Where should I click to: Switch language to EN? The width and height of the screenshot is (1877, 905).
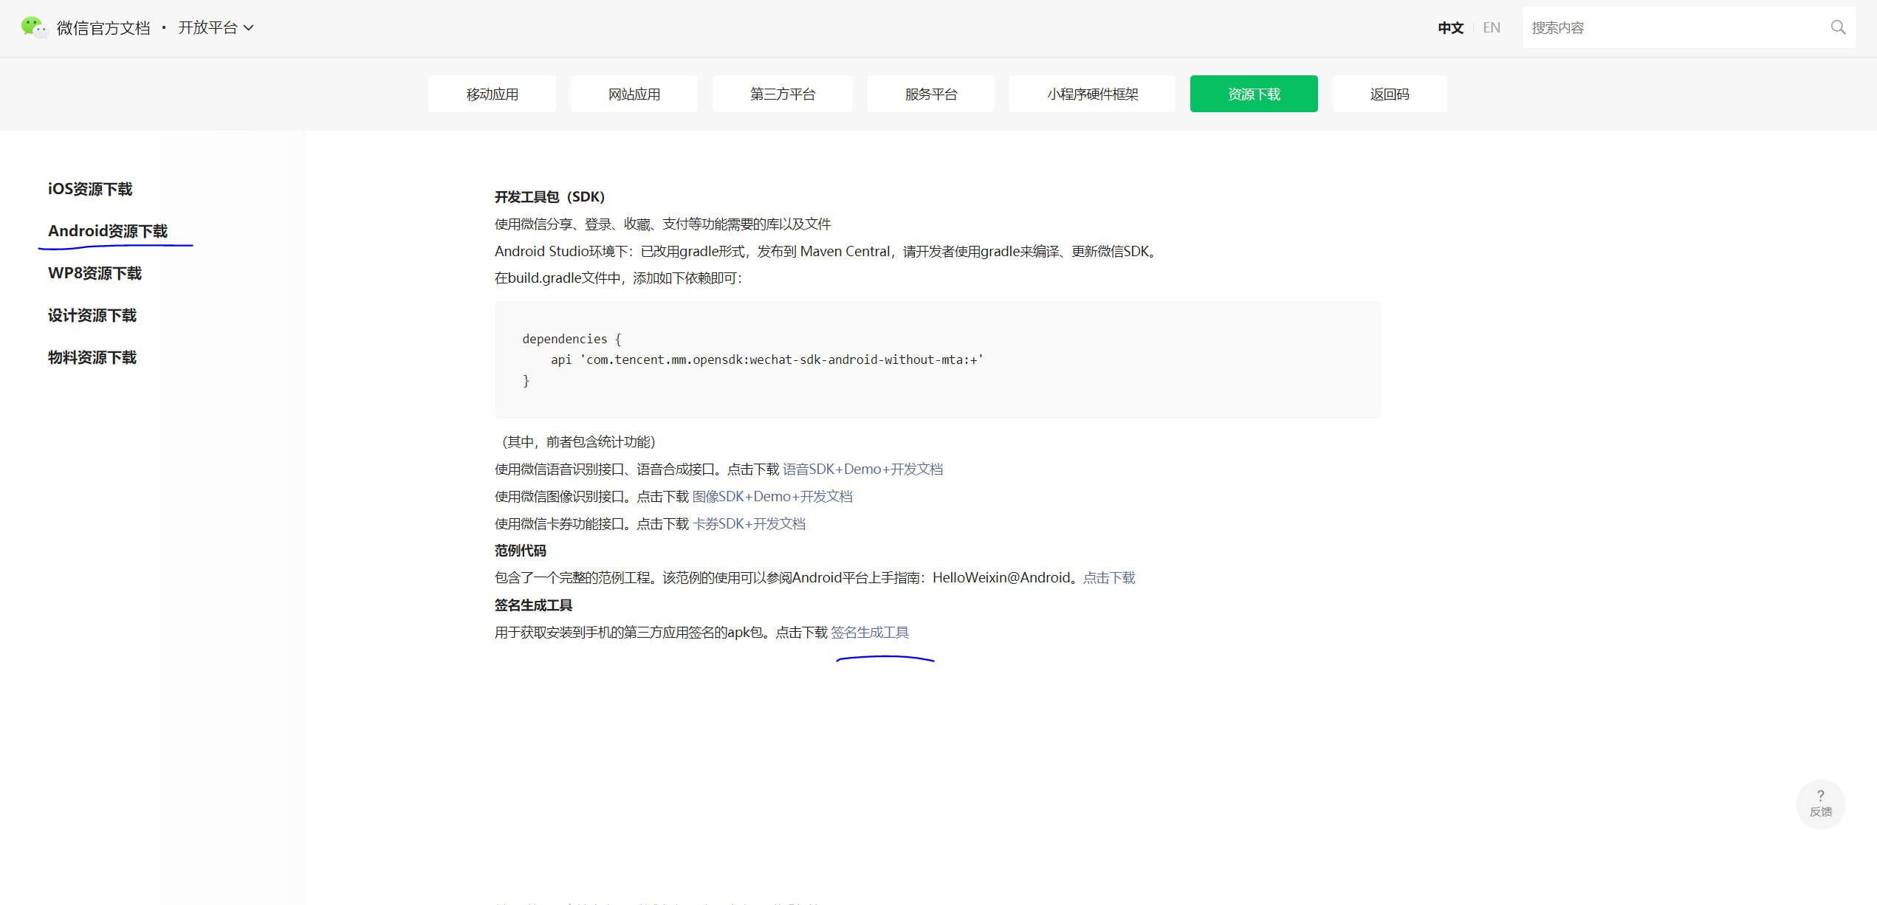click(1491, 27)
